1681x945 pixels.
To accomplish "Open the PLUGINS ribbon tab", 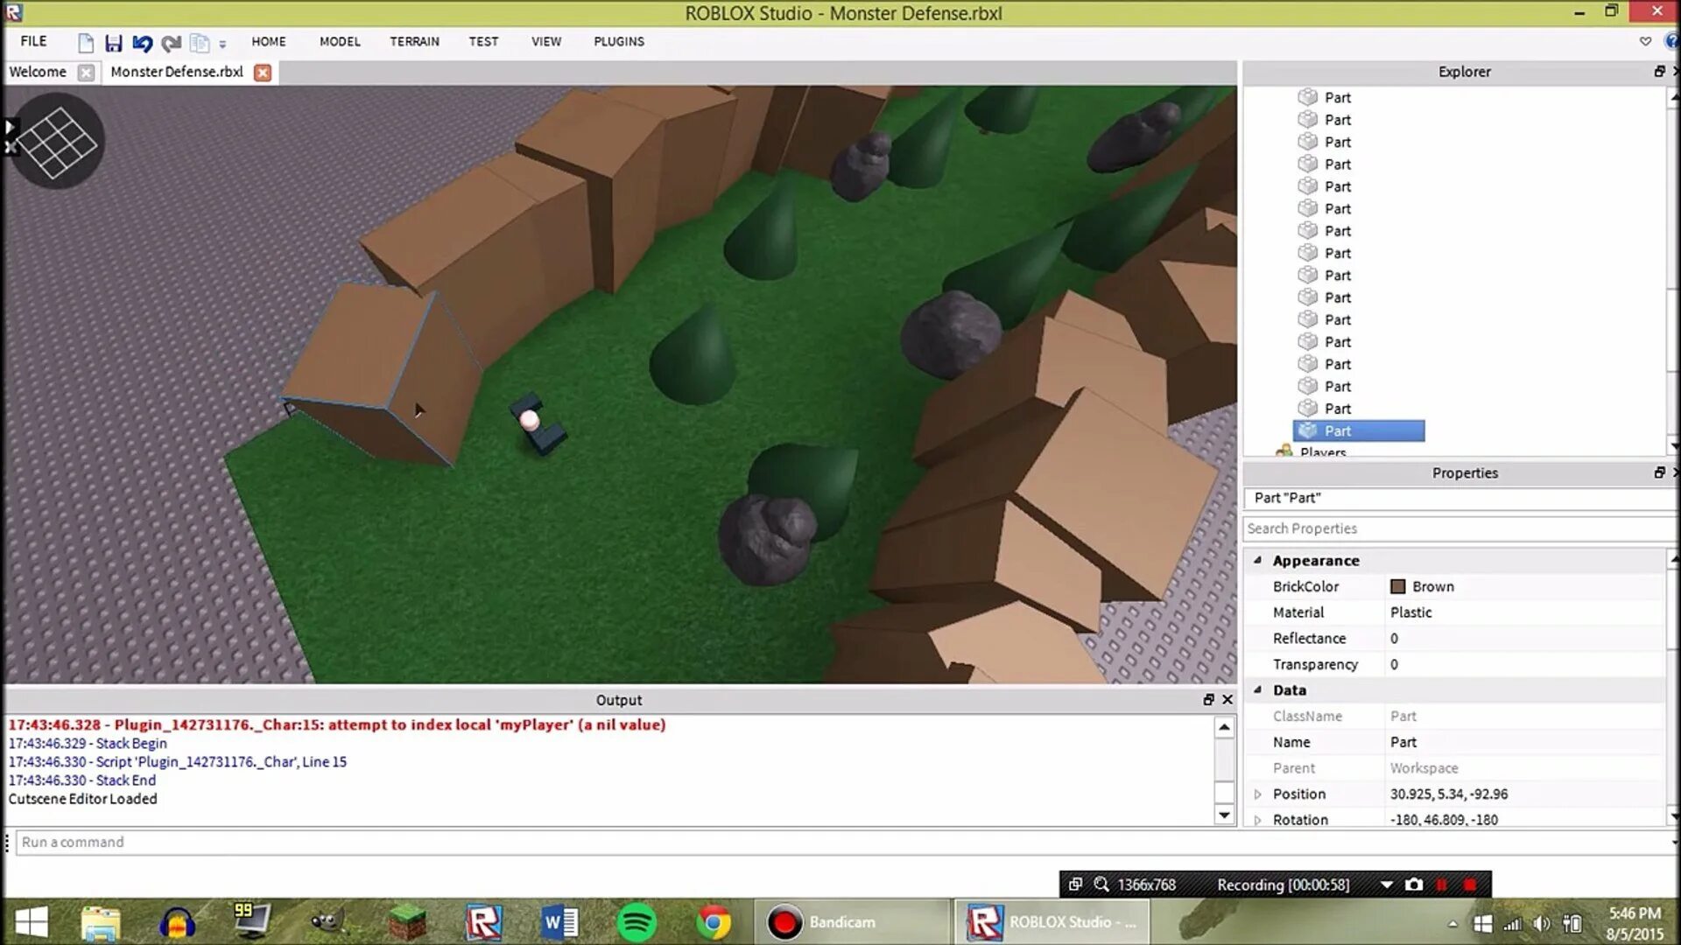I will click(618, 41).
